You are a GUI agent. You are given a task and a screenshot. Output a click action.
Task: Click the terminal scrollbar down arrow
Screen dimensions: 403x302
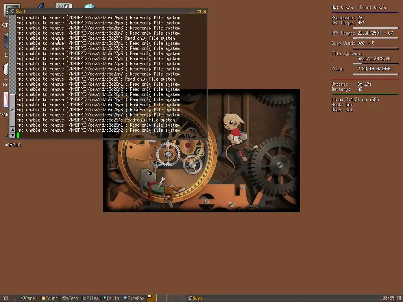click(x=13, y=135)
